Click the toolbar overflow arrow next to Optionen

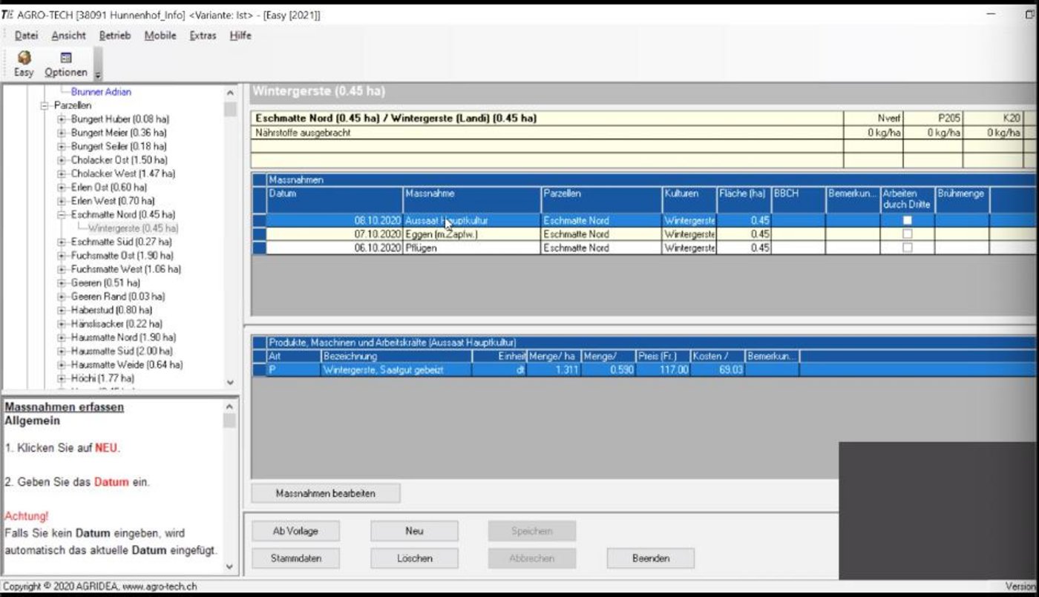coord(98,75)
